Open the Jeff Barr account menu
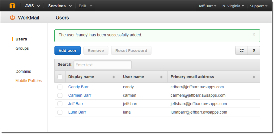 point(207,6)
